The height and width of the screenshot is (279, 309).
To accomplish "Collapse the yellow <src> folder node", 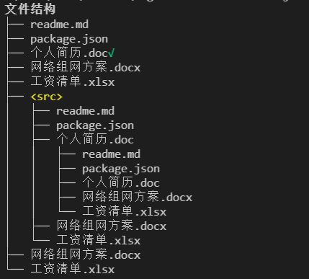I will (47, 97).
